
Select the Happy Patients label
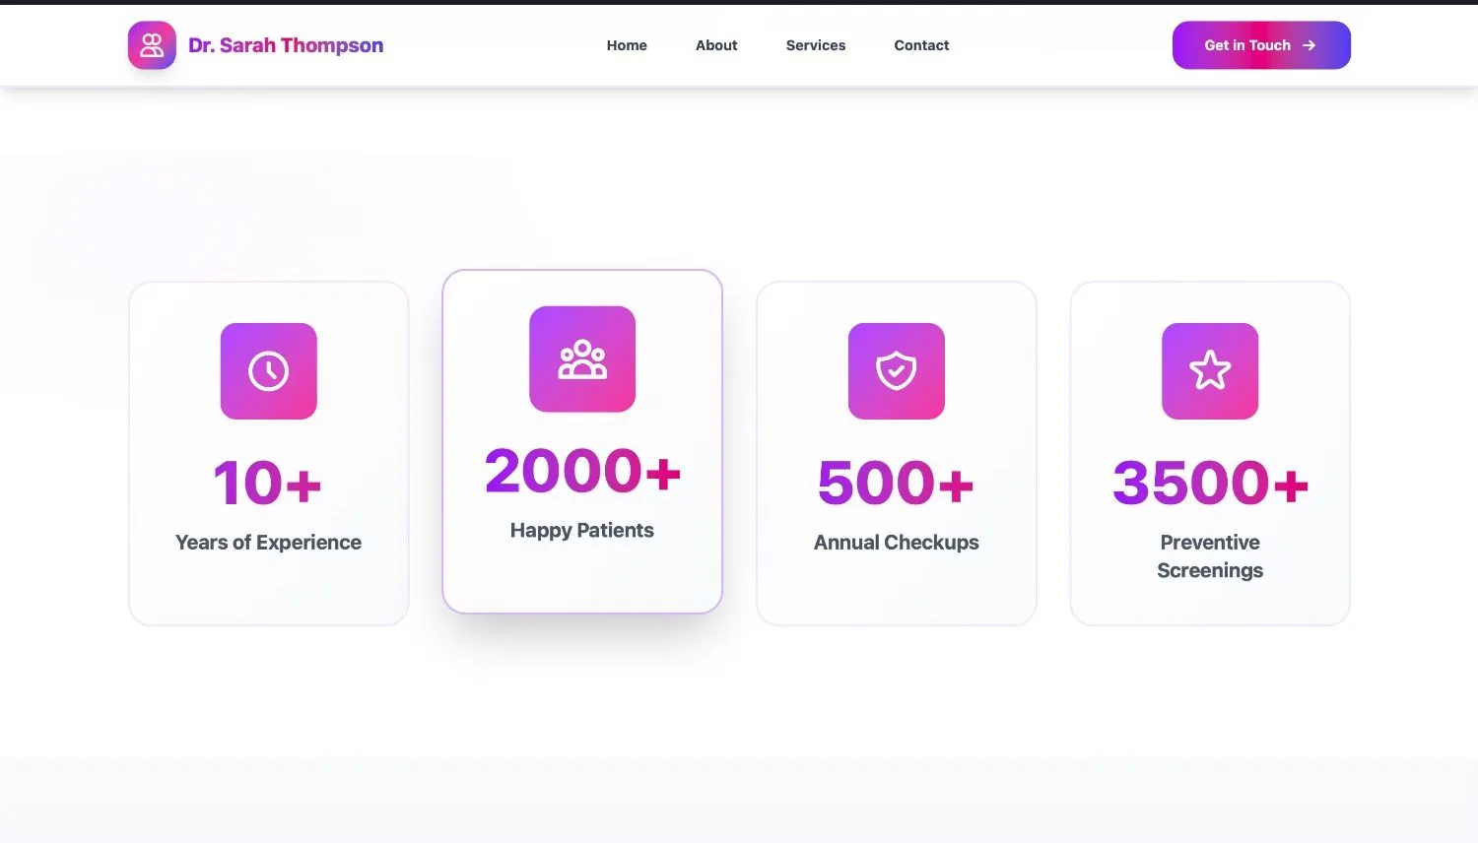pyautogui.click(x=582, y=531)
